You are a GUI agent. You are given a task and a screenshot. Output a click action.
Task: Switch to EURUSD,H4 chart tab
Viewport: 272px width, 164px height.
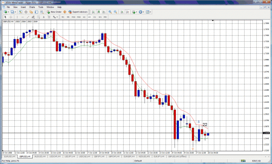[x=10, y=156]
